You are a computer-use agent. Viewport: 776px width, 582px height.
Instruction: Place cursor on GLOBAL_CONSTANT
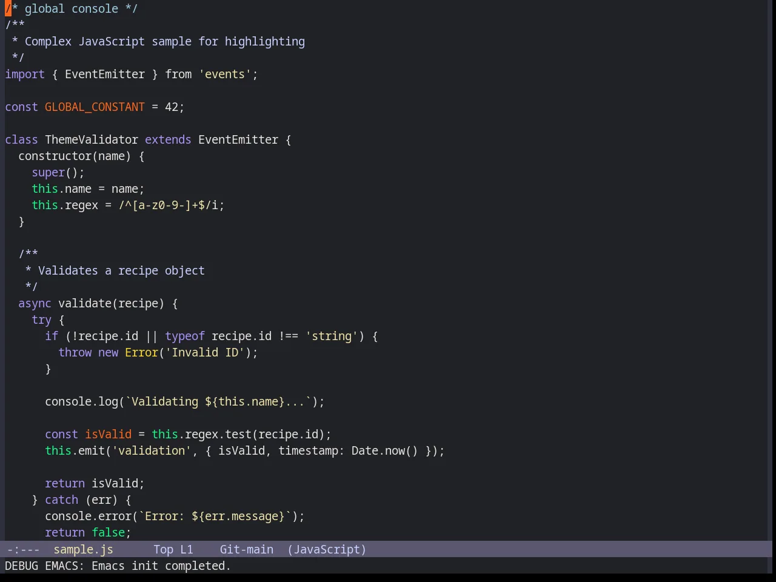(95, 107)
